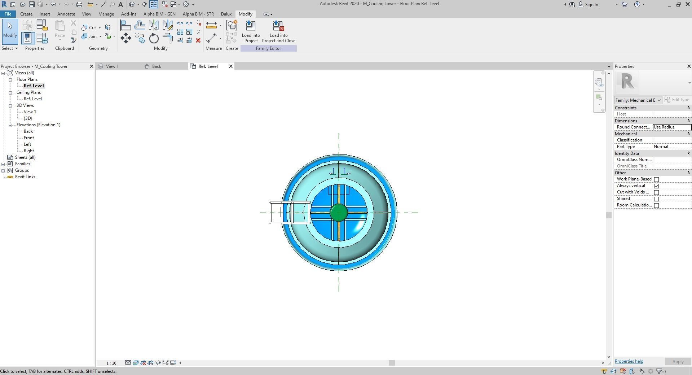
Task: Click the Print icon in quick access toolbar
Action: click(79, 4)
